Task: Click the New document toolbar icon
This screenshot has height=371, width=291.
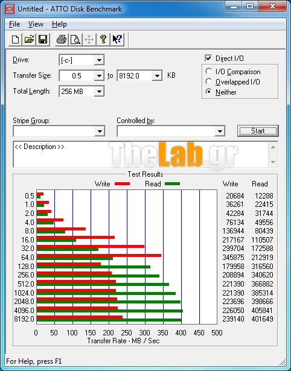Action: (15, 39)
